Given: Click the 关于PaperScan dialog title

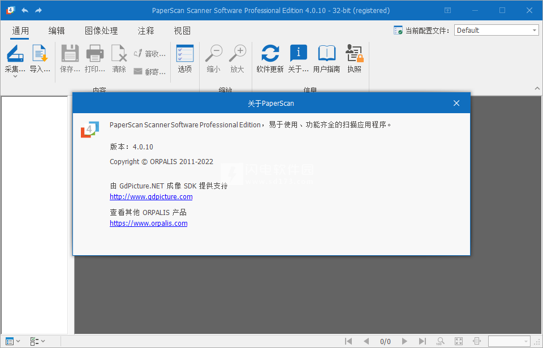Looking at the screenshot, I should 271,104.
